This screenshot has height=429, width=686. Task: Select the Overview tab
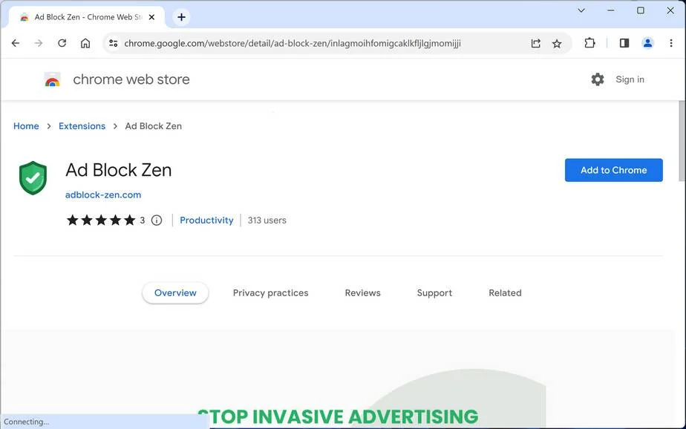(x=175, y=293)
